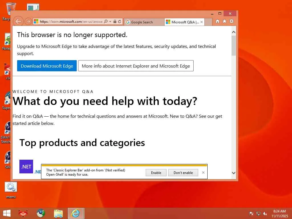The width and height of the screenshot is (292, 219).
Task: Click the address bar URL field
Action: [x=71, y=22]
